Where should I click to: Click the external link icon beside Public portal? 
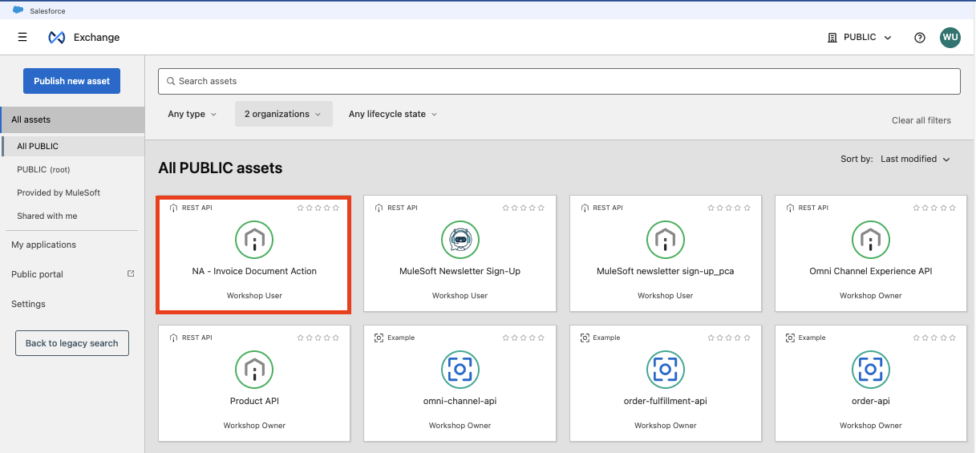coord(131,273)
